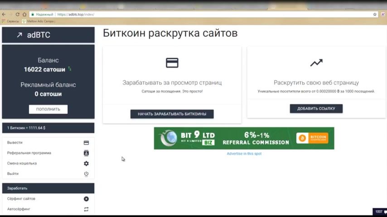Click the gear icon for Смена кошелька

[86, 164]
